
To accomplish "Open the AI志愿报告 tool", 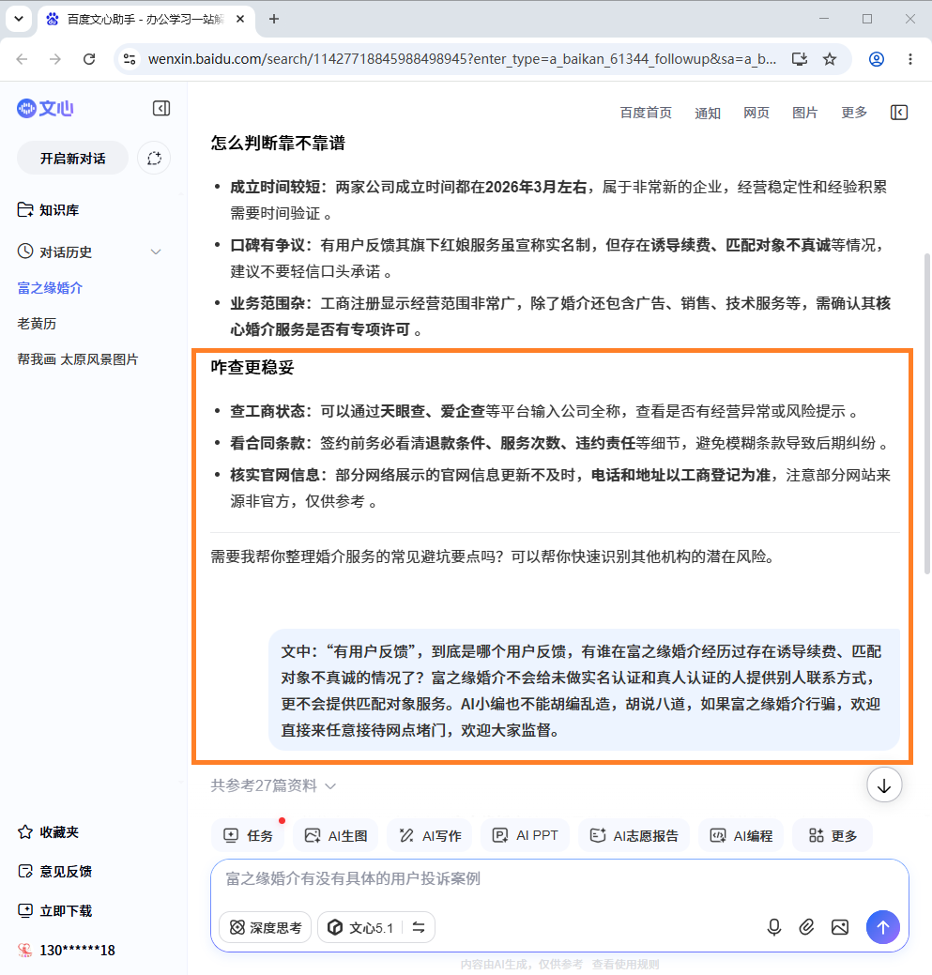I will coord(634,836).
